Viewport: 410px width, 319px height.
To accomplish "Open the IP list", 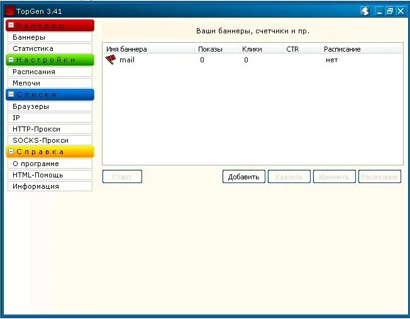I will click(50, 118).
